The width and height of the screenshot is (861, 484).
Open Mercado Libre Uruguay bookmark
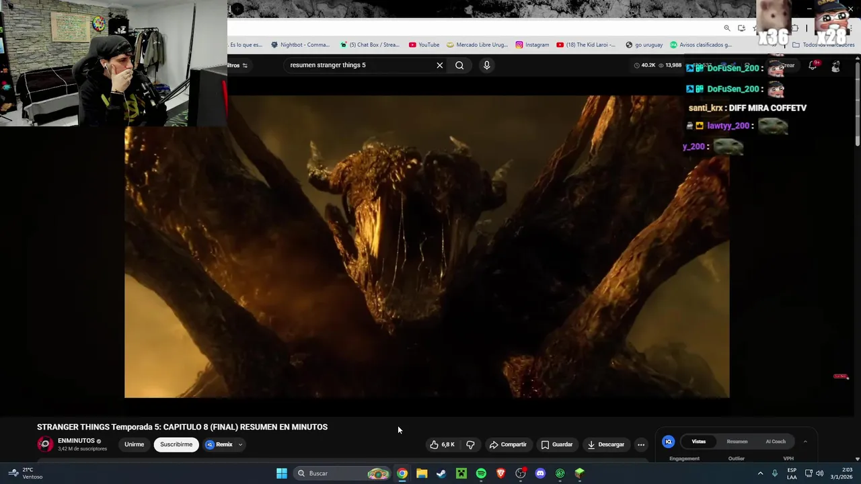pos(478,45)
